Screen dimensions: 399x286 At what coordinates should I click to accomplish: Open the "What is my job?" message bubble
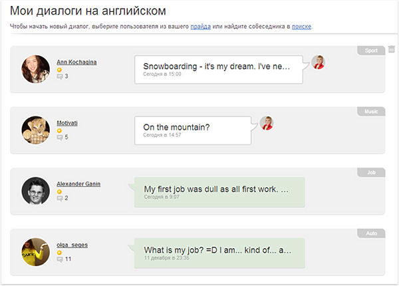pyautogui.click(x=218, y=252)
